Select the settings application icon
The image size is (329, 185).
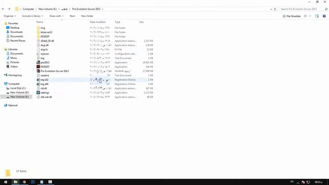point(38,92)
